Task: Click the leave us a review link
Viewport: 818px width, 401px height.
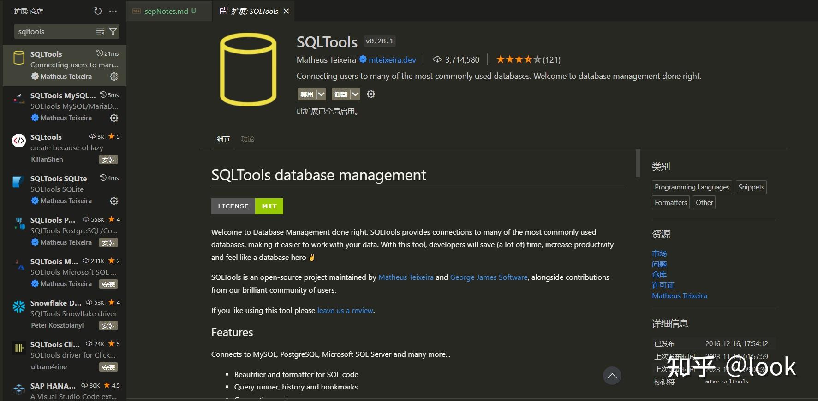Action: tap(345, 311)
